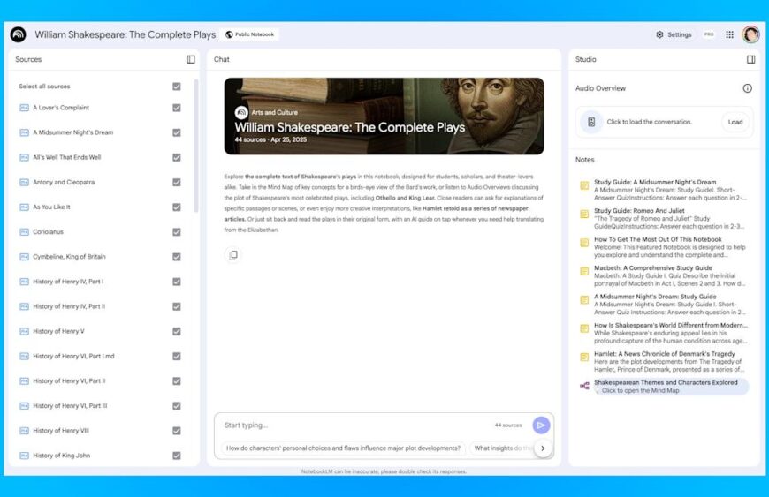Click note icon for Hamlet: A News Chronicle

pyautogui.click(x=584, y=357)
